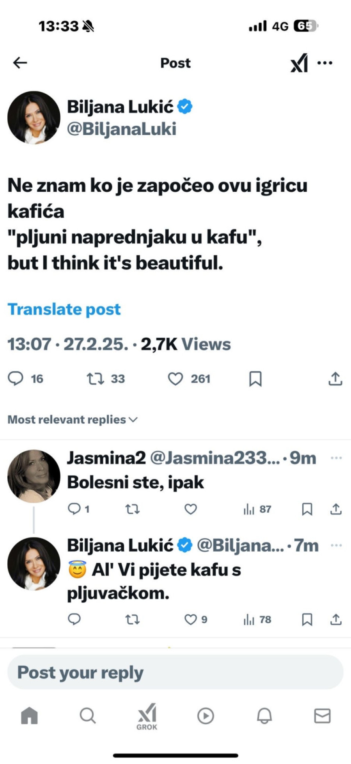Open the post's three-dot menu

click(324, 62)
